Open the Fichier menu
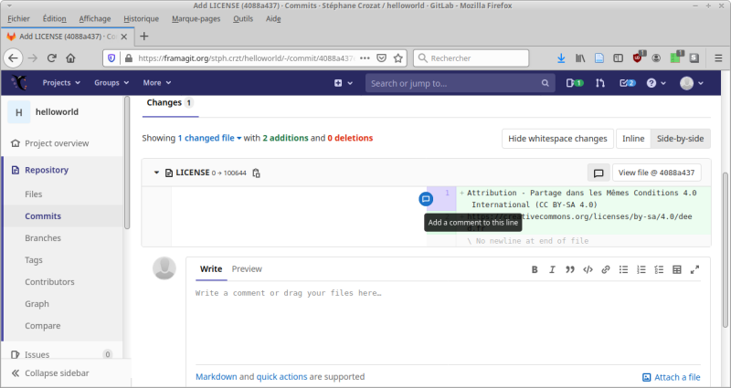Image resolution: width=731 pixels, height=388 pixels. click(x=18, y=18)
